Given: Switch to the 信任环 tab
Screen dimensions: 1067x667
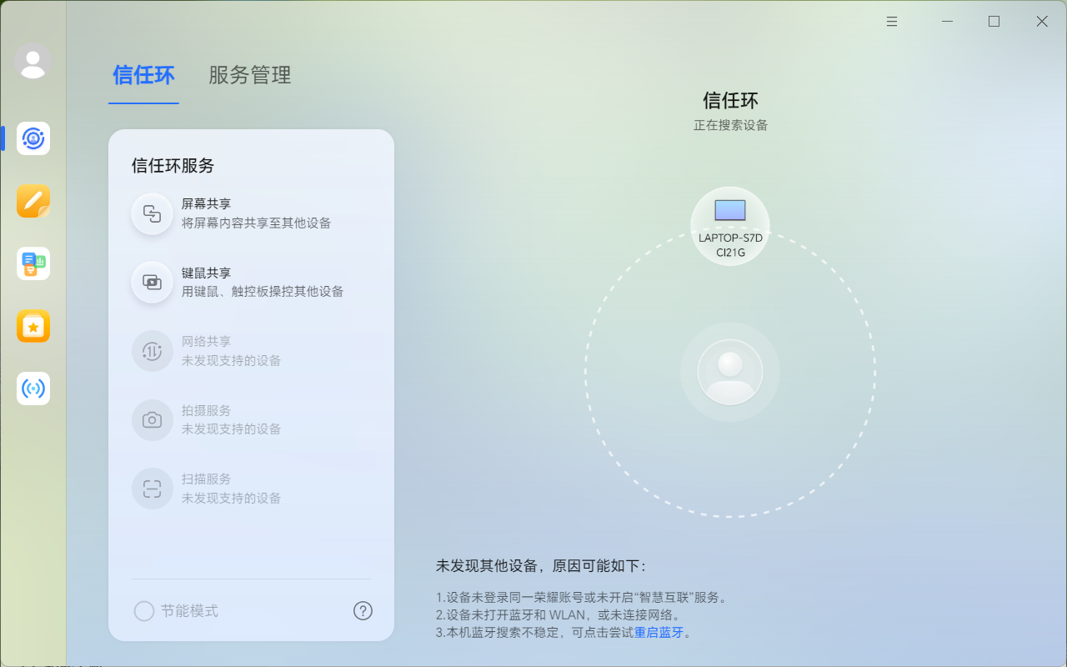Looking at the screenshot, I should click(x=143, y=76).
